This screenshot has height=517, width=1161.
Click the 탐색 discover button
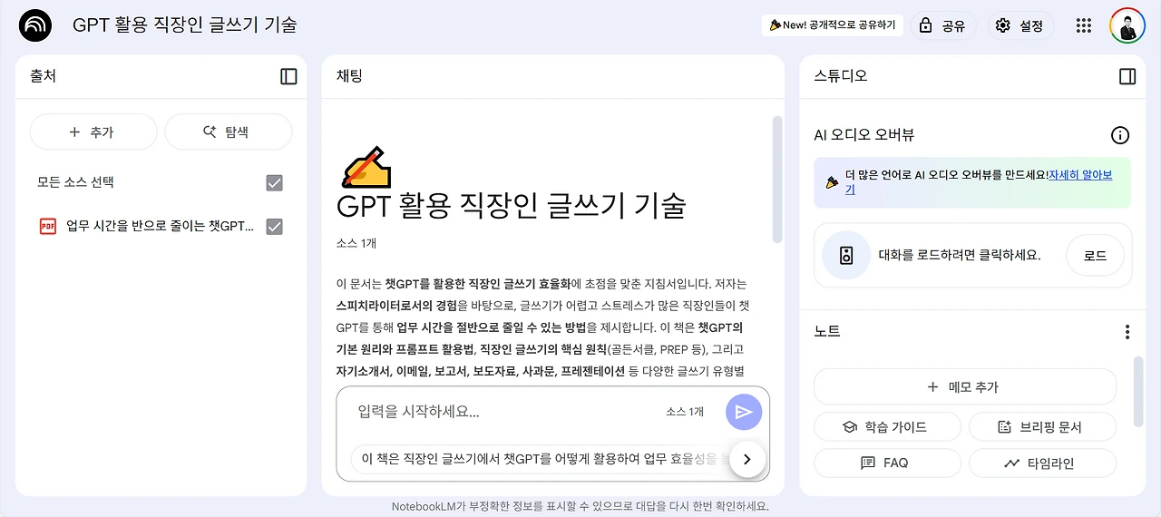(228, 132)
